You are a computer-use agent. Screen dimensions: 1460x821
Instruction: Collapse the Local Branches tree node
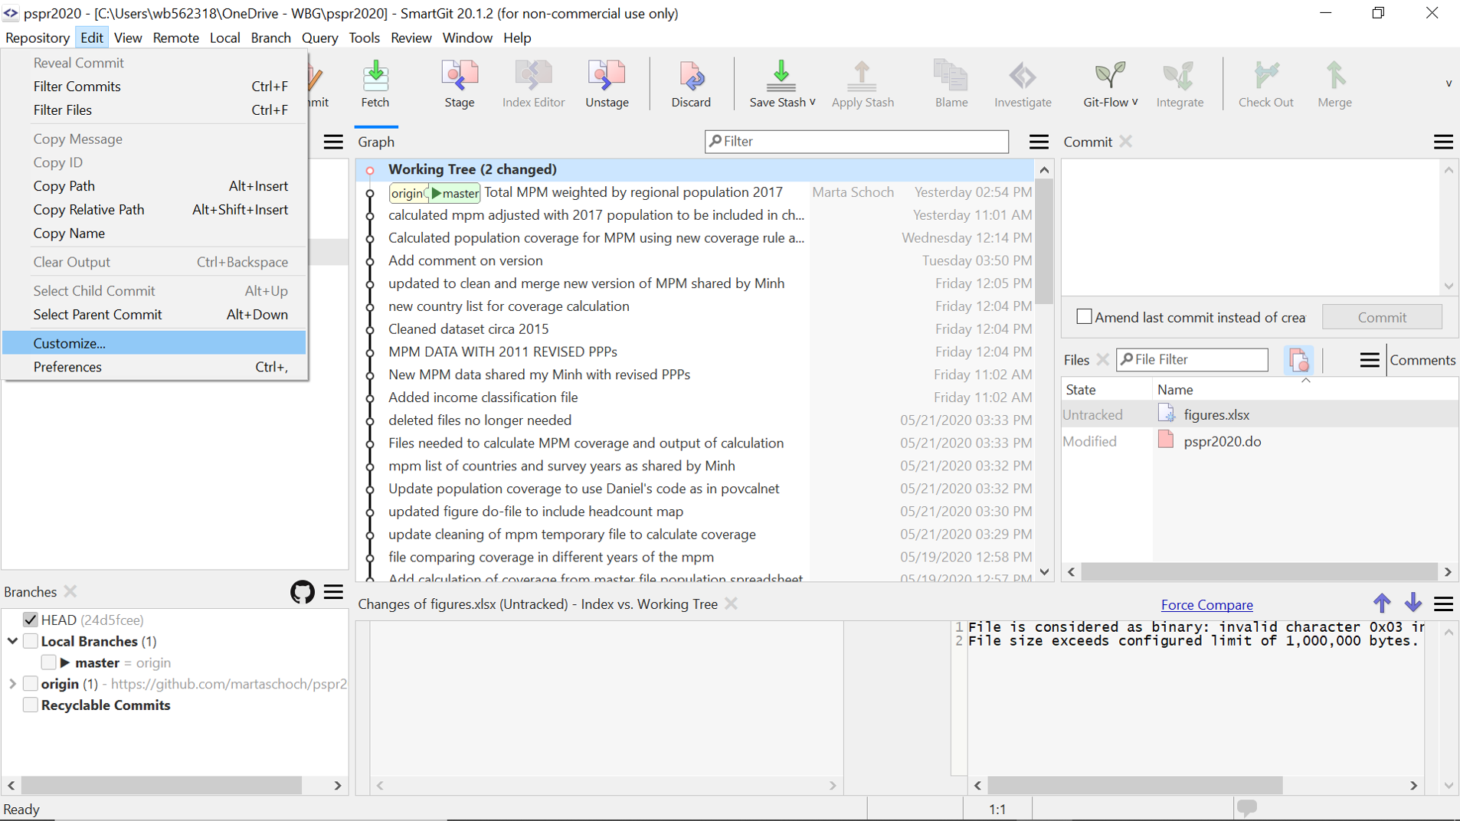(12, 641)
